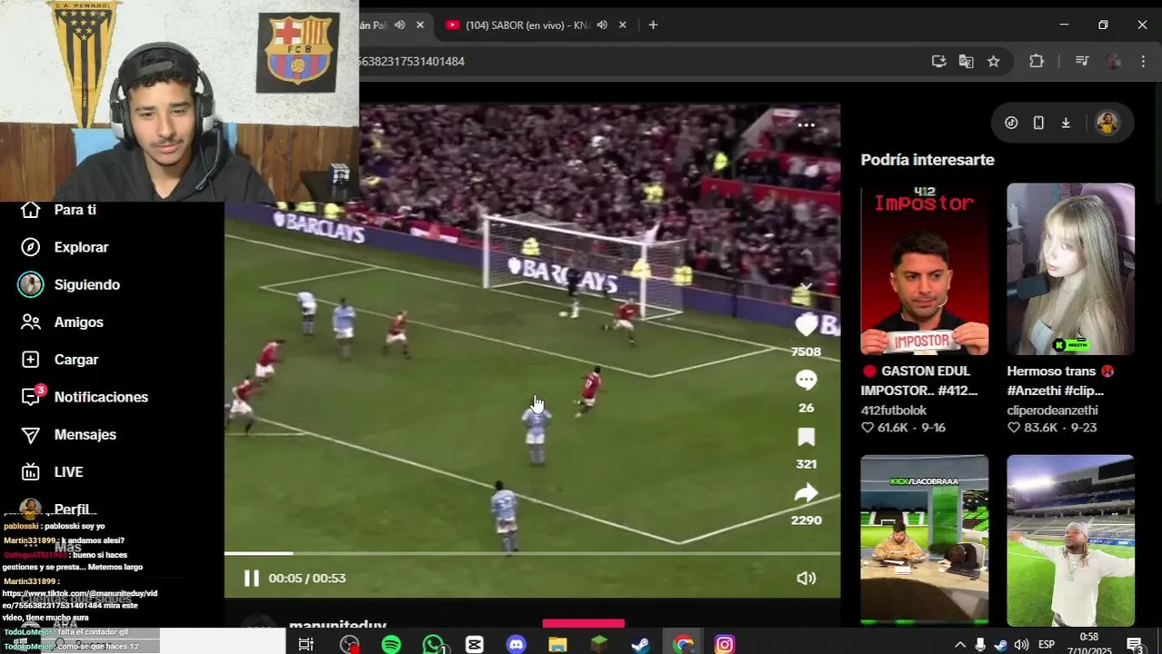Open the TikTok coins icon
This screenshot has width=1162, height=654.
click(1011, 123)
